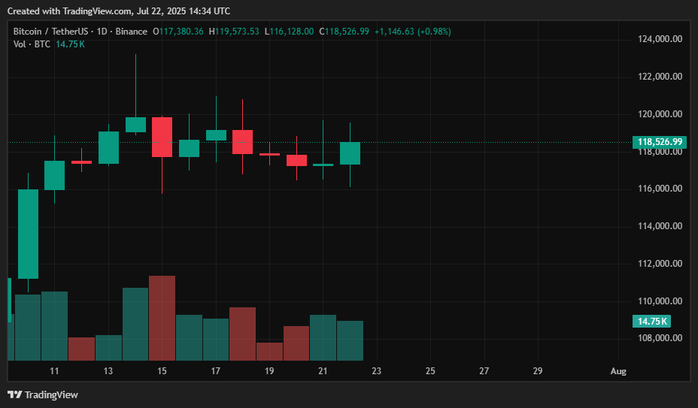Select the red July 18 candle
The height and width of the screenshot is (408, 698).
[242, 142]
